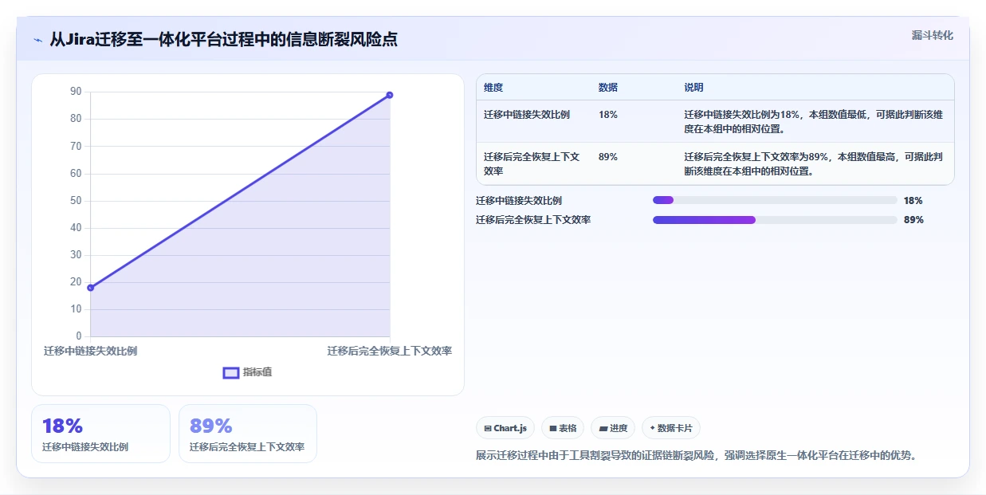Click the description of the 18% row
Viewport: 986px width, 495px height.
pos(813,121)
